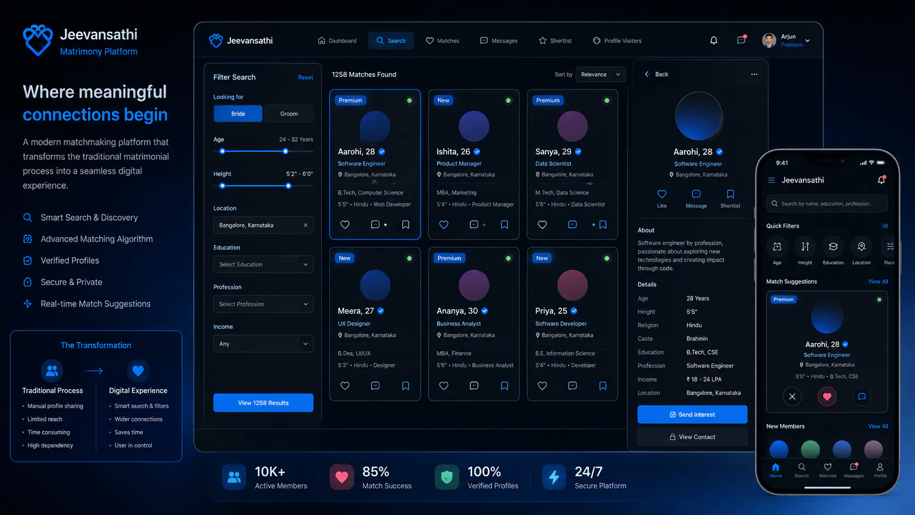Click the phone search field
This screenshot has height=515, width=915.
pyautogui.click(x=827, y=204)
